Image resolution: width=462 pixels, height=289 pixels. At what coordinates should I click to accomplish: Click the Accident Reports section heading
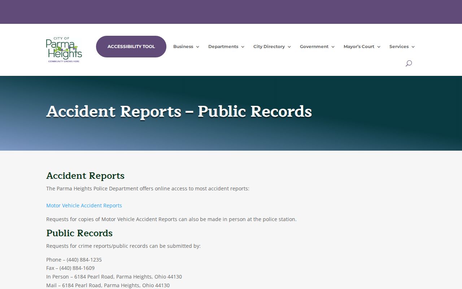coord(85,176)
